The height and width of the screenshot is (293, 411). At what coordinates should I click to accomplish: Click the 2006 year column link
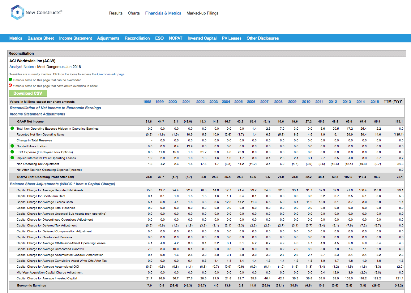[251, 102]
